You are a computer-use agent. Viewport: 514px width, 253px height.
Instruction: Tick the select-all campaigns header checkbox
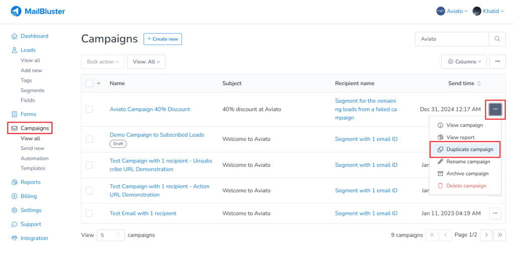tap(89, 84)
